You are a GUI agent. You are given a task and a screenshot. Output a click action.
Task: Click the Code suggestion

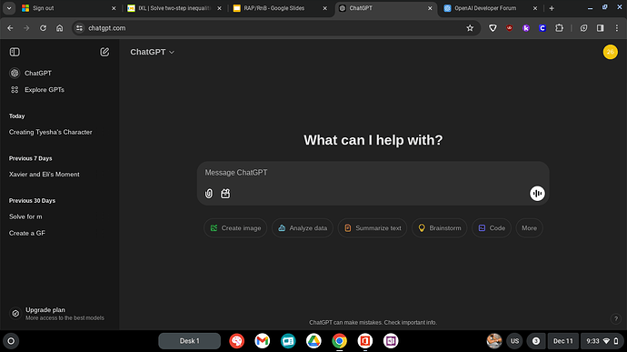492,228
